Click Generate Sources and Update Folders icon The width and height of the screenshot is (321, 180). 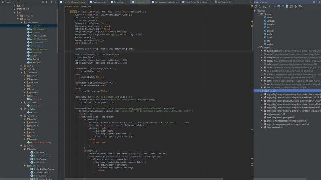pyautogui.click(x=260, y=6)
